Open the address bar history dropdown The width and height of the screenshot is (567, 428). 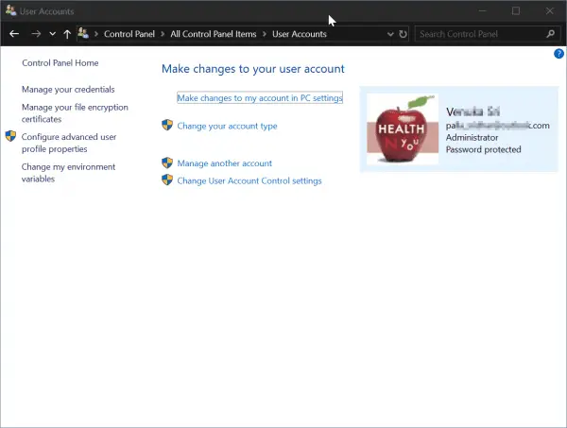tap(390, 34)
